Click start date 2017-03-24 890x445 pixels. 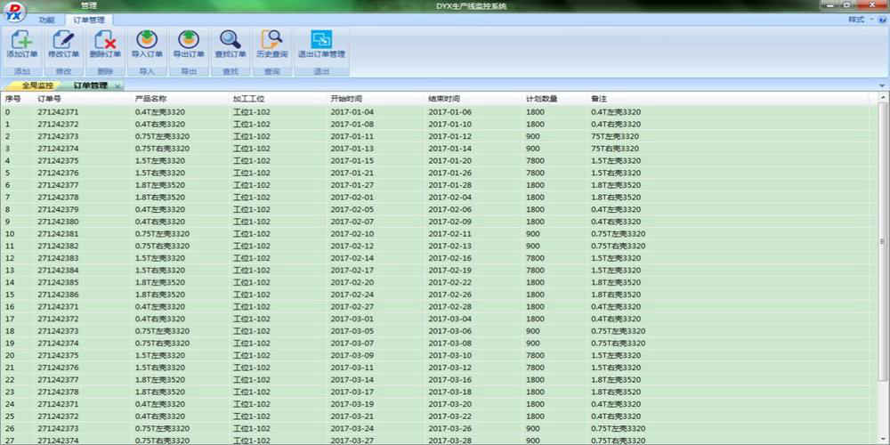pos(352,429)
